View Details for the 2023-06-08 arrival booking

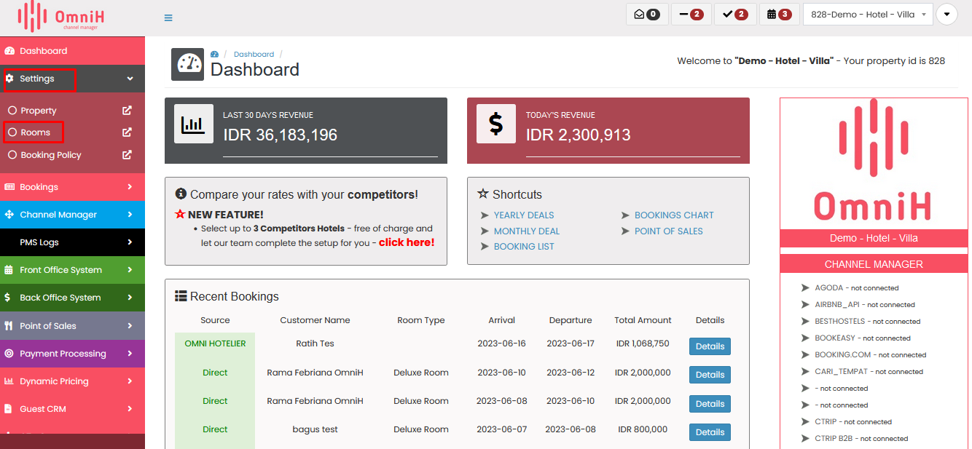tap(710, 404)
